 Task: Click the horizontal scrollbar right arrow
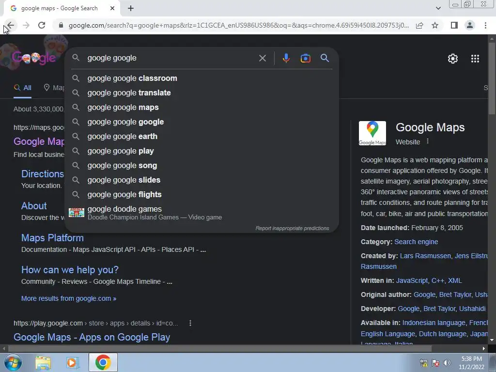[x=483, y=348]
